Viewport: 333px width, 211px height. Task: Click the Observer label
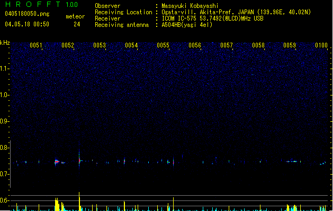(107, 6)
